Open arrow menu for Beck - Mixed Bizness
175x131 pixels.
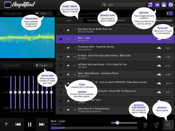coord(68,75)
